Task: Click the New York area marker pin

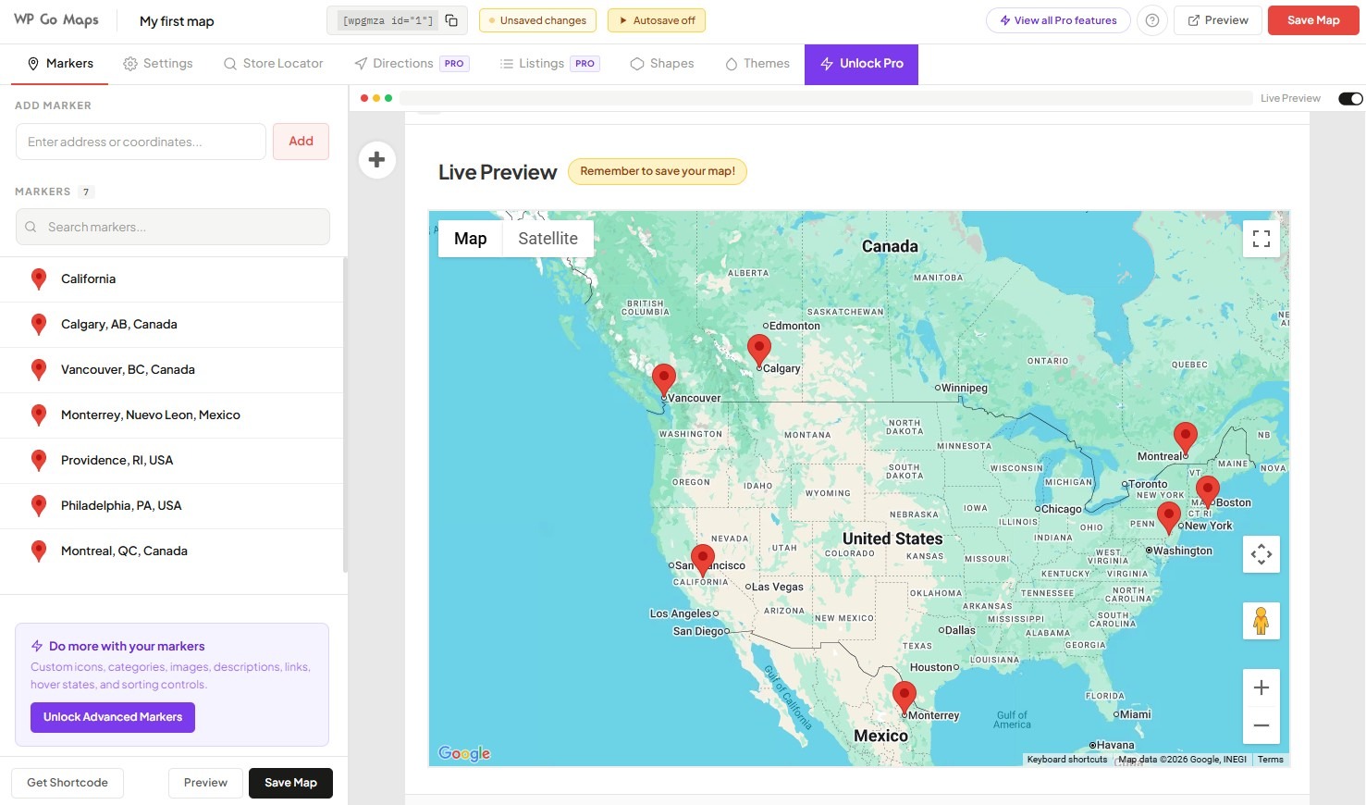Action: click(1169, 518)
